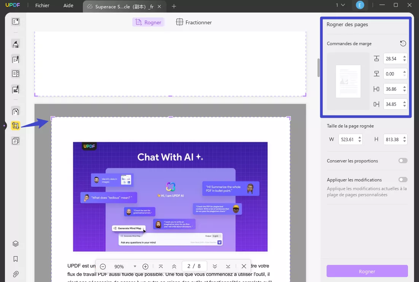Switch to the Superace document tab
419x282 pixels.
[124, 6]
